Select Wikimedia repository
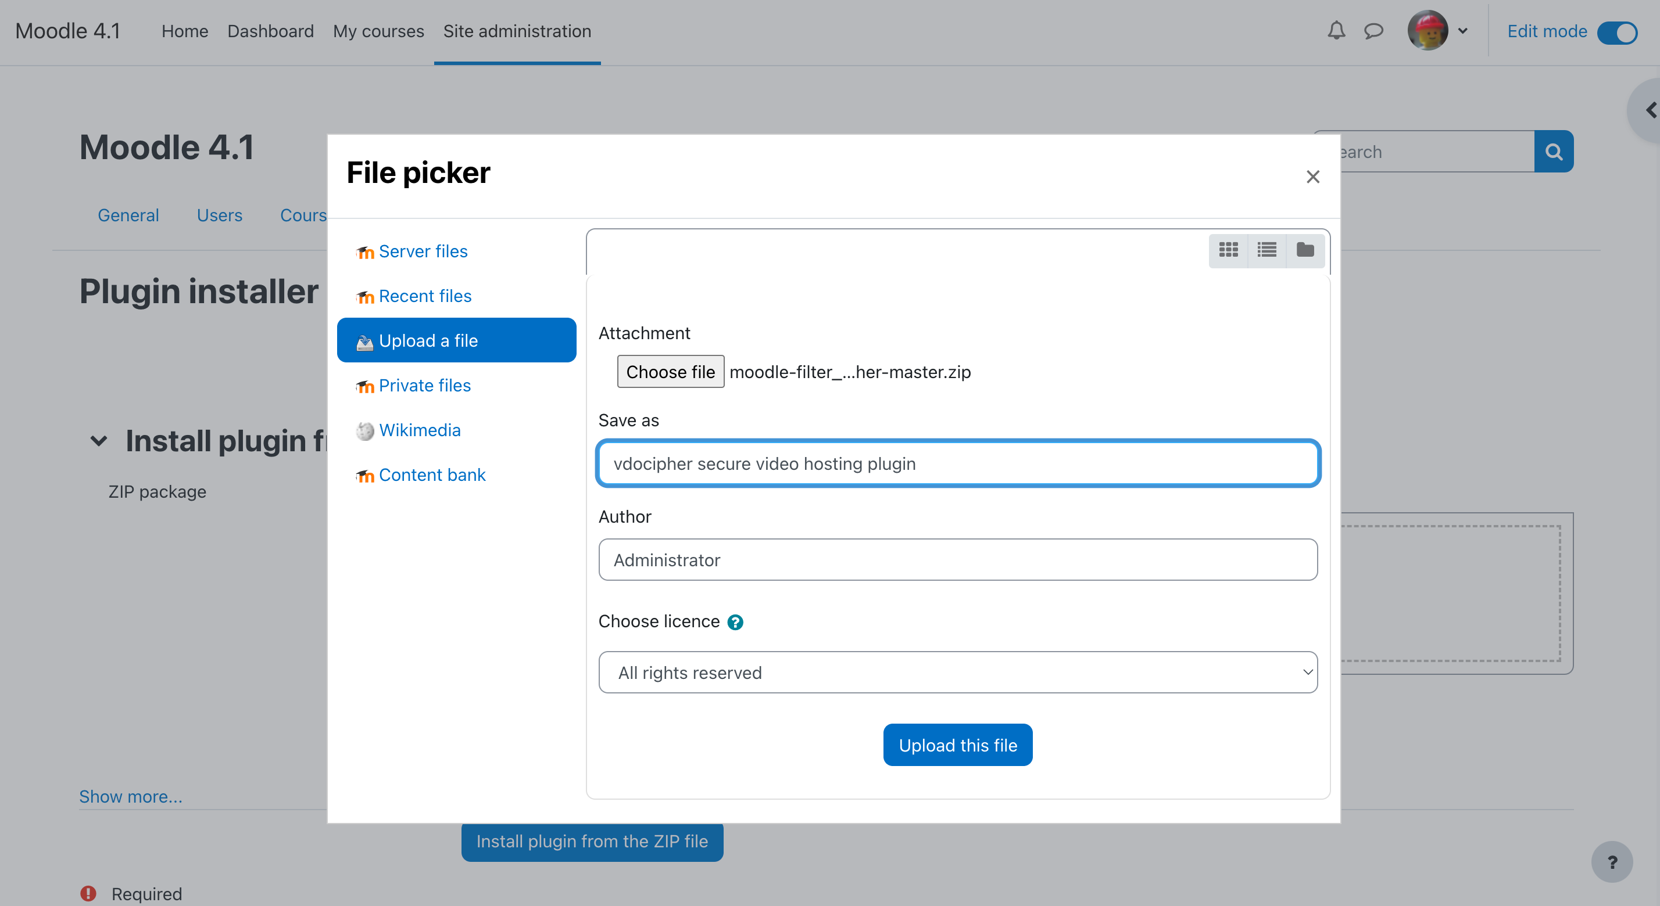The width and height of the screenshot is (1660, 906). (420, 430)
